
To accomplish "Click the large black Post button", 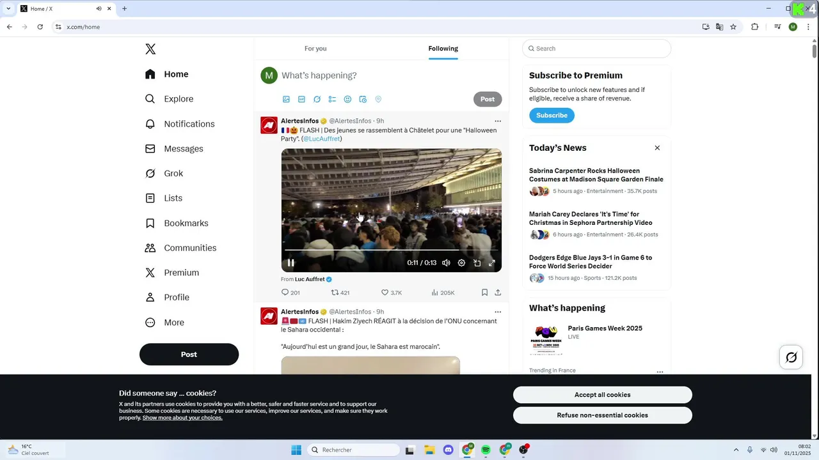I will point(189,355).
